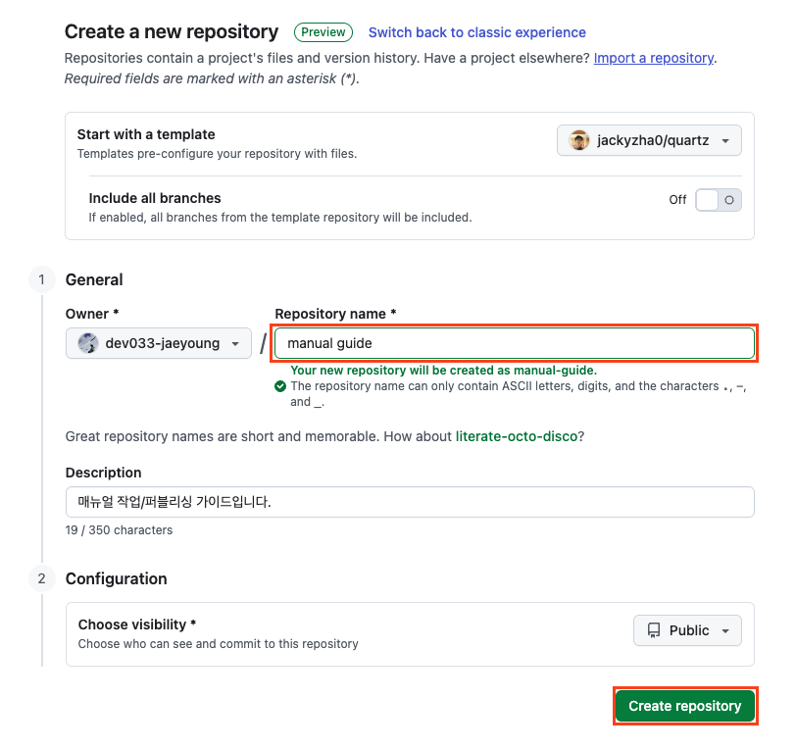The width and height of the screenshot is (796, 749).
Task: Open the jackyzha0/quartz template dropdown
Action: click(649, 140)
